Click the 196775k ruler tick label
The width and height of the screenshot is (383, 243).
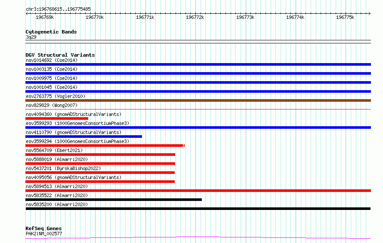[x=345, y=17]
